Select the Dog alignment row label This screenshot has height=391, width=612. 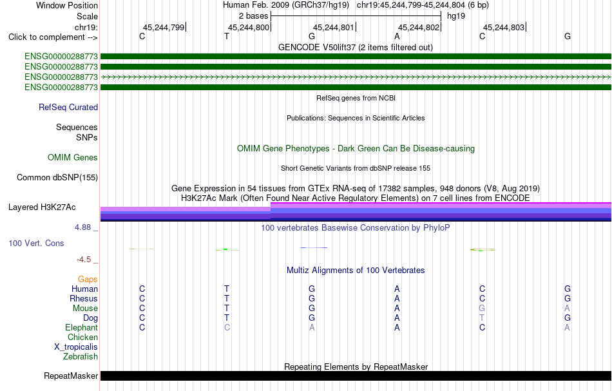click(90, 318)
